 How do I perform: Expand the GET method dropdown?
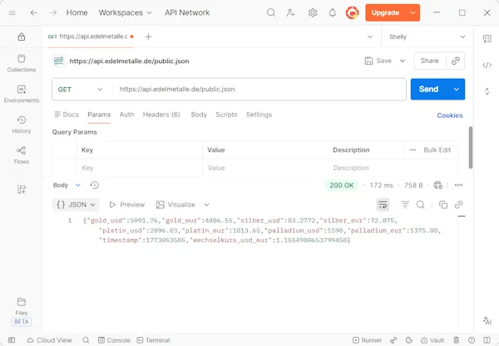coord(82,89)
